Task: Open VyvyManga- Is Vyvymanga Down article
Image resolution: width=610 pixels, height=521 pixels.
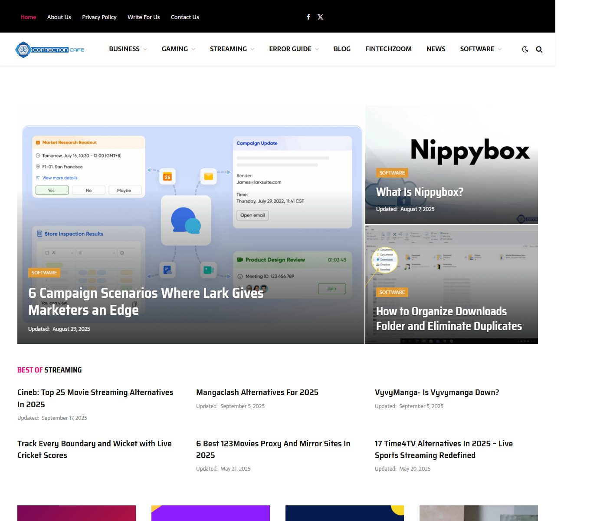Action: pos(436,392)
